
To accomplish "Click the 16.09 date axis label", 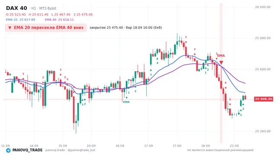I will point(120,146).
